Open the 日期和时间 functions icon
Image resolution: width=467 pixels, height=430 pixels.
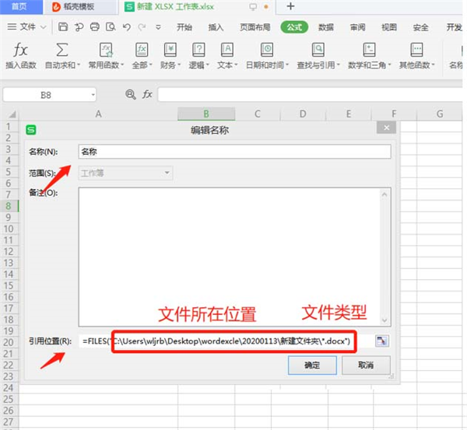[x=266, y=51]
